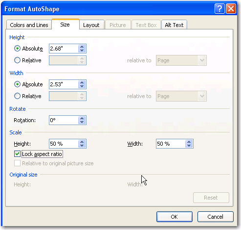241x230 pixels.
Task: Click the Cancel button
Action: [x=215, y=217]
